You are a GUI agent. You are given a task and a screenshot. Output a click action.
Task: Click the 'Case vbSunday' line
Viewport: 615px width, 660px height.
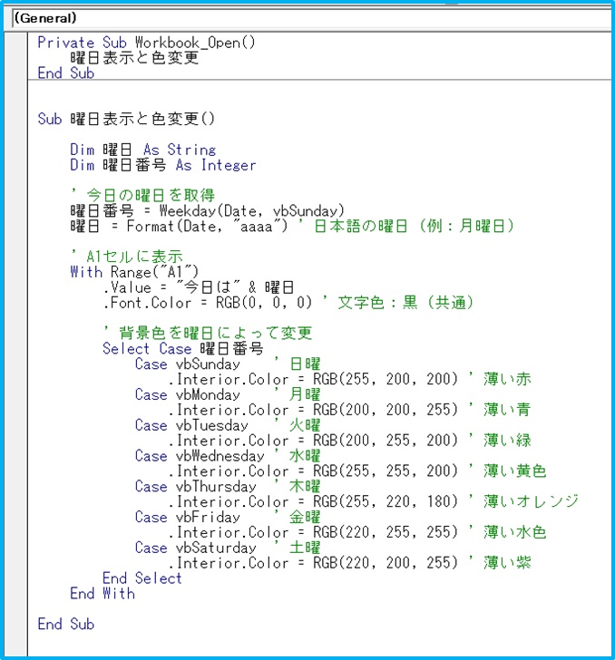tap(228, 364)
